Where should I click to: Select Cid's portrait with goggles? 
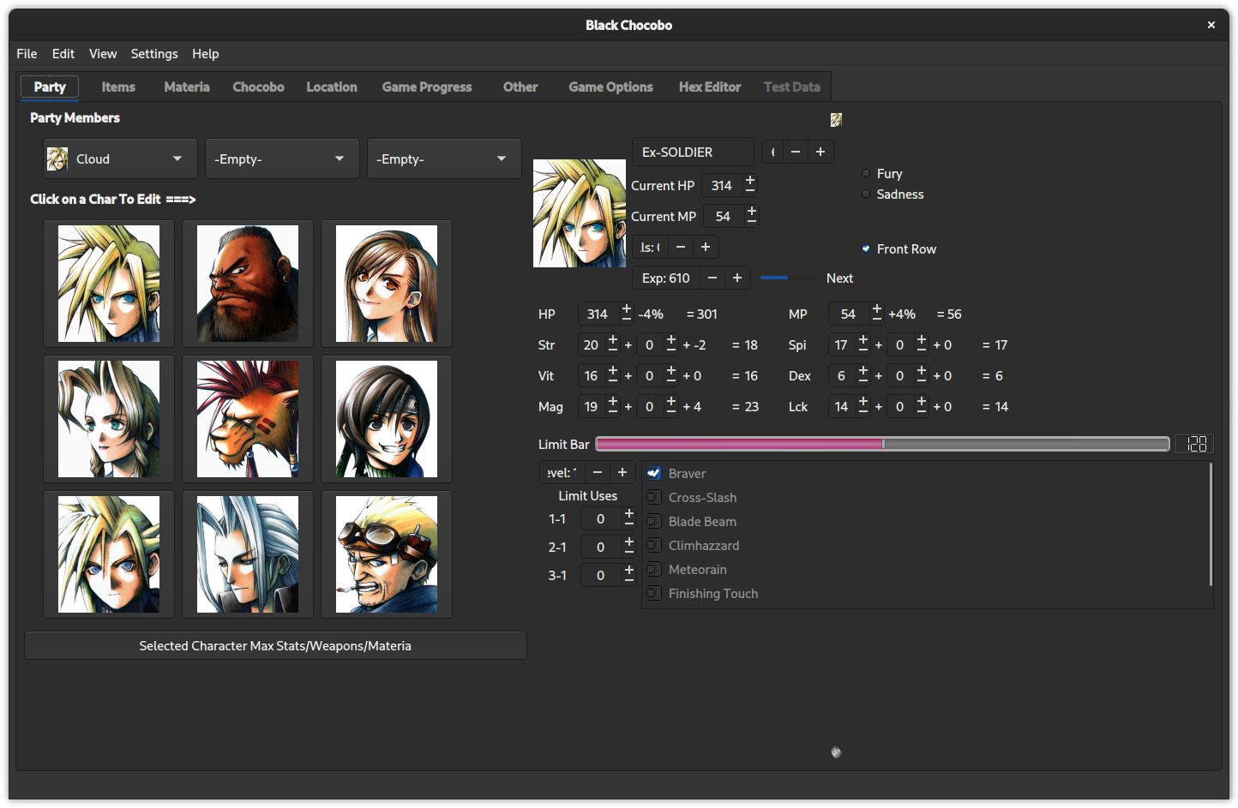tap(387, 554)
